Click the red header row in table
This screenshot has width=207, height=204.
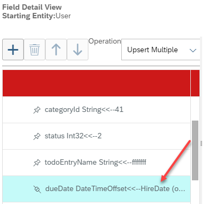point(96,83)
